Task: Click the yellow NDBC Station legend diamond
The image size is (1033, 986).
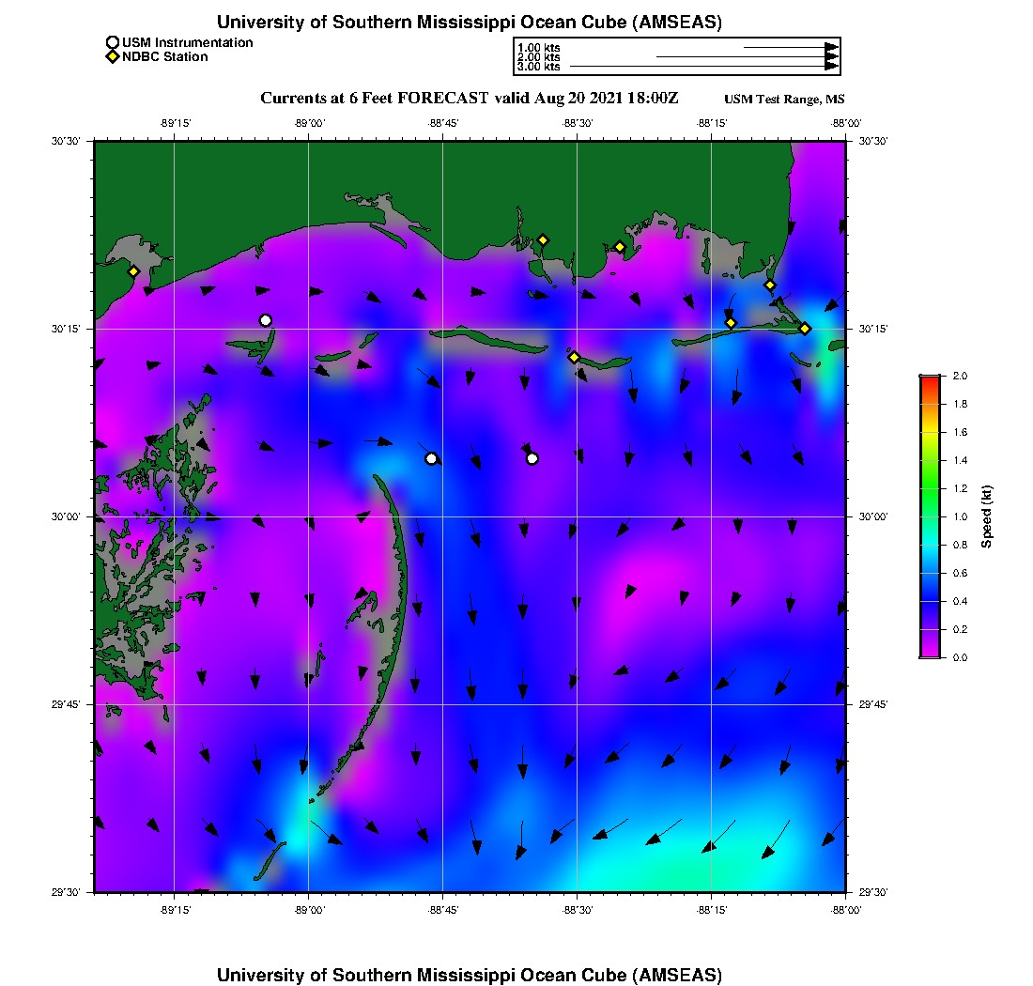Action: (x=113, y=57)
